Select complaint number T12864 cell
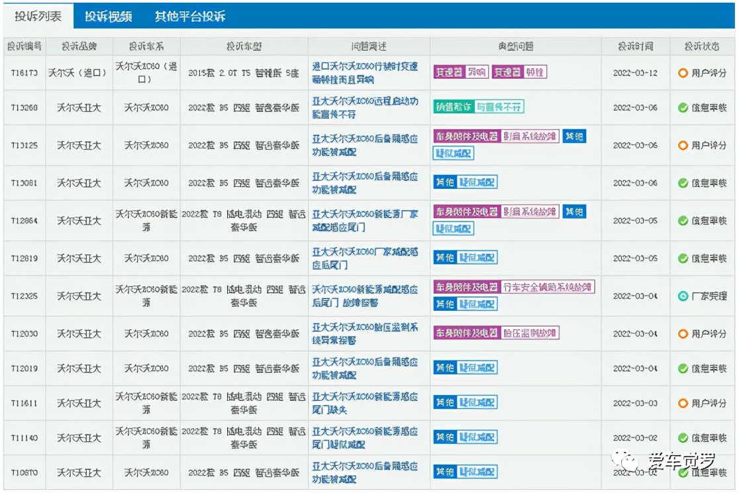Viewport: 739px width, 493px height. coord(25,221)
